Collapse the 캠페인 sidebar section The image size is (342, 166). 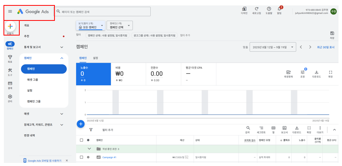click(62, 58)
